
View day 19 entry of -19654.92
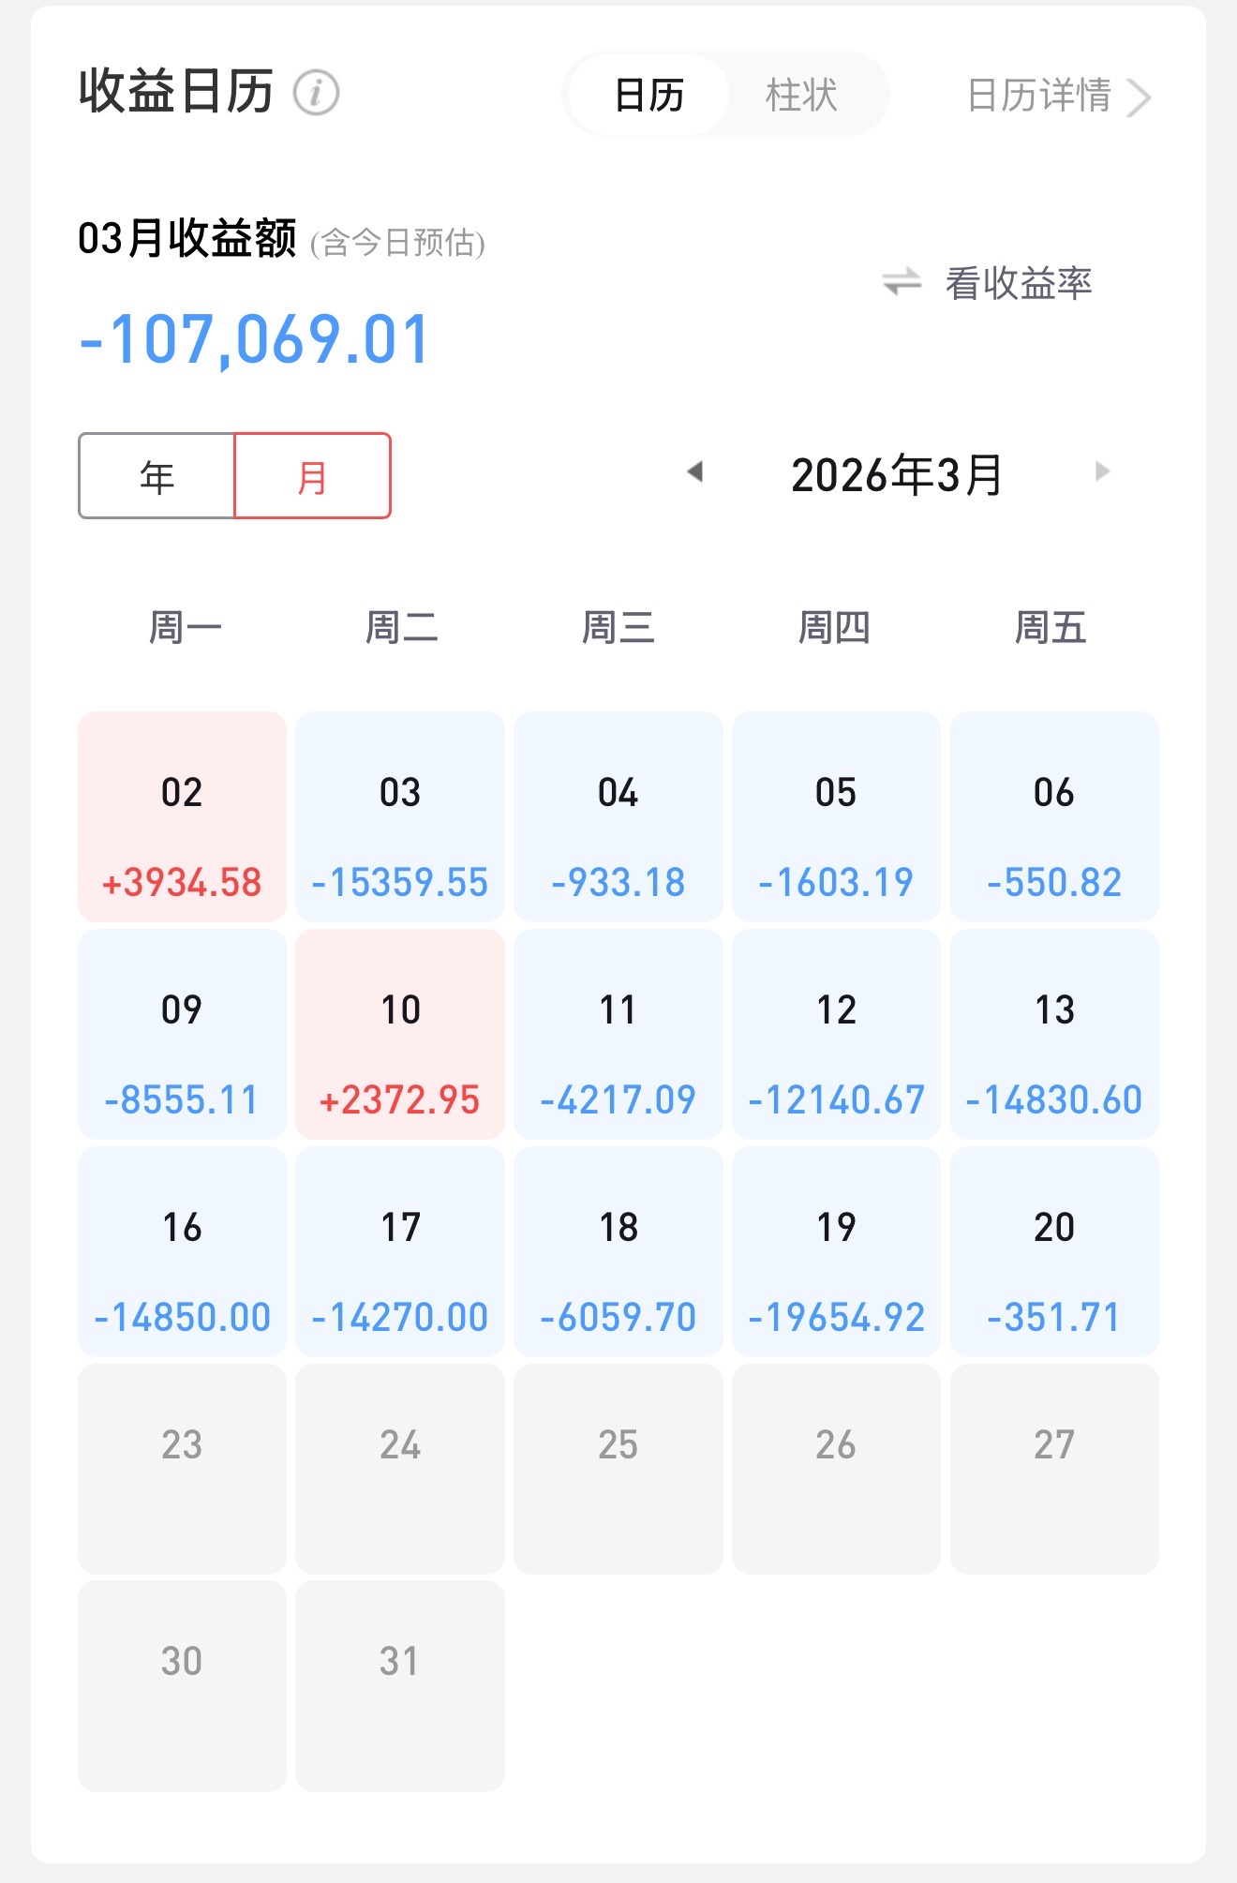tap(836, 1251)
